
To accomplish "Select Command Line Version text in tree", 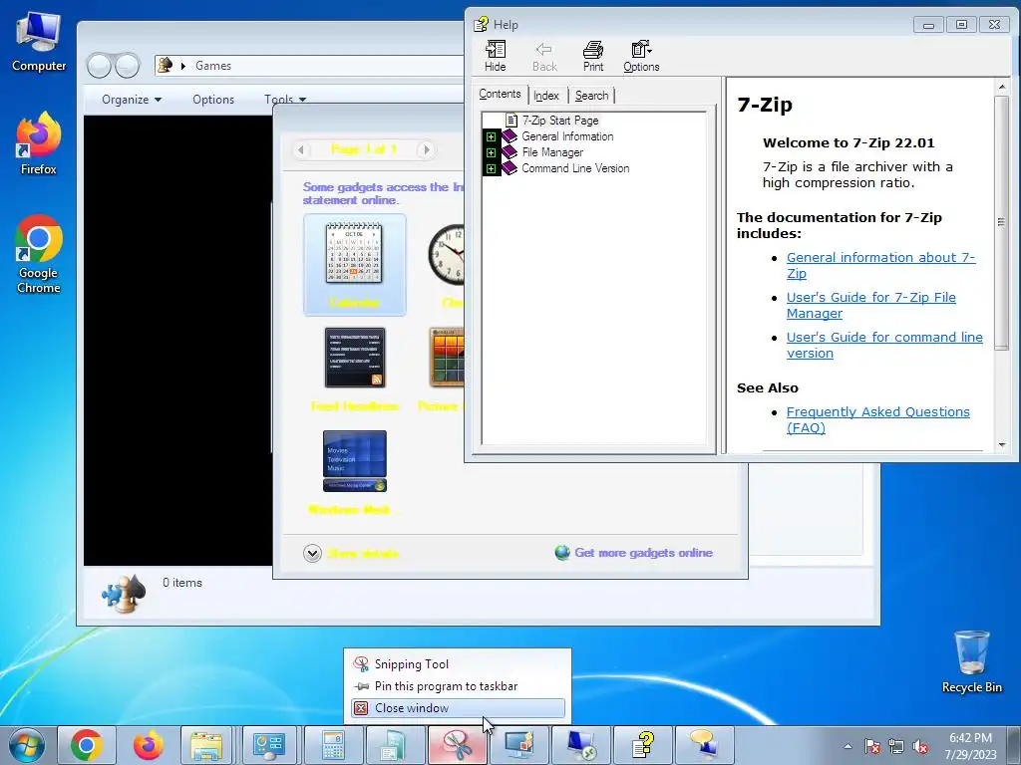I will pos(575,168).
